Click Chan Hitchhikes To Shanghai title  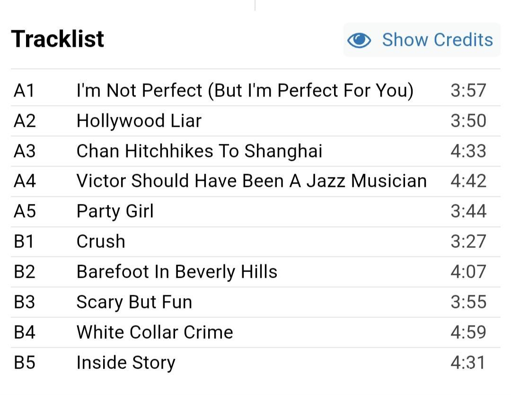[x=199, y=151]
